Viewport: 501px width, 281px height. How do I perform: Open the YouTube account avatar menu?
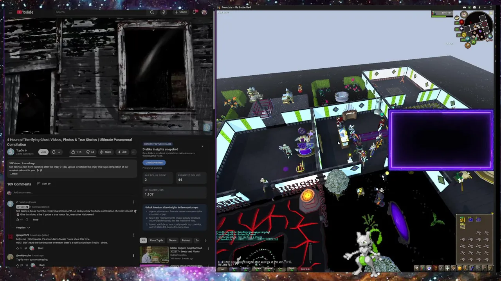tap(204, 12)
